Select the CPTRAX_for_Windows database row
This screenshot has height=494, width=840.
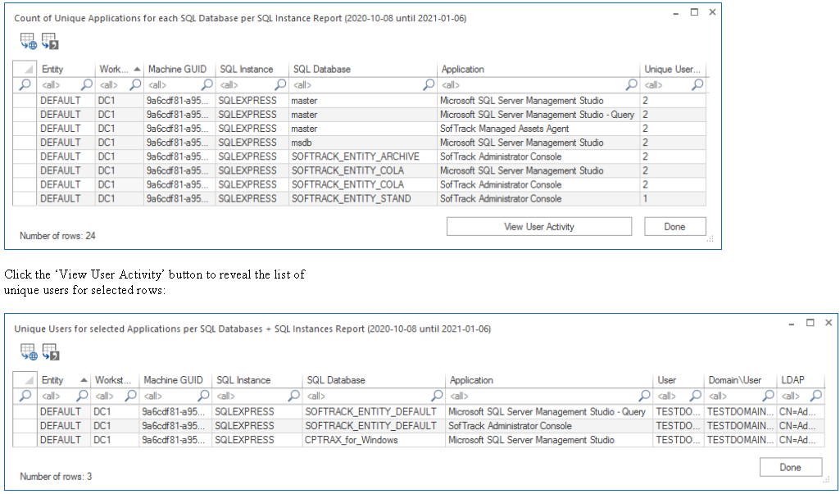click(351, 440)
